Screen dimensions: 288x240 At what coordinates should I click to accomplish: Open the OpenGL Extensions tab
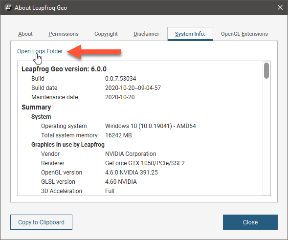coord(244,34)
